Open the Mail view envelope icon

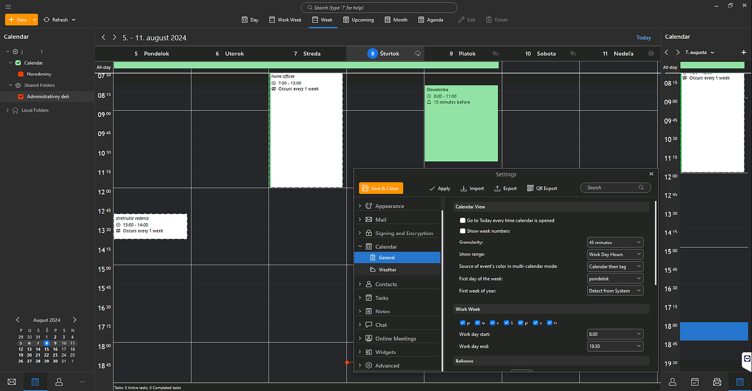[11, 382]
